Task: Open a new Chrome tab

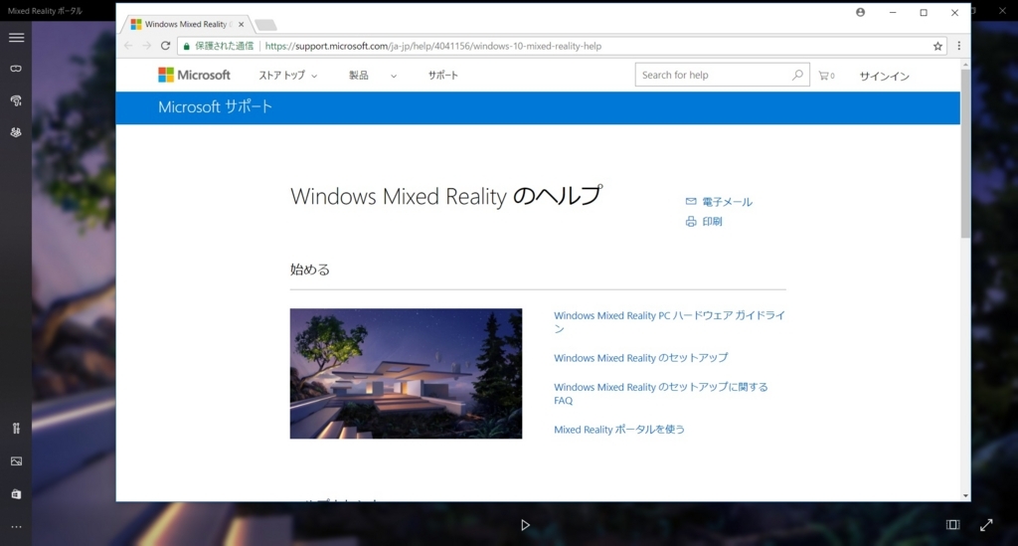Action: tap(265, 25)
